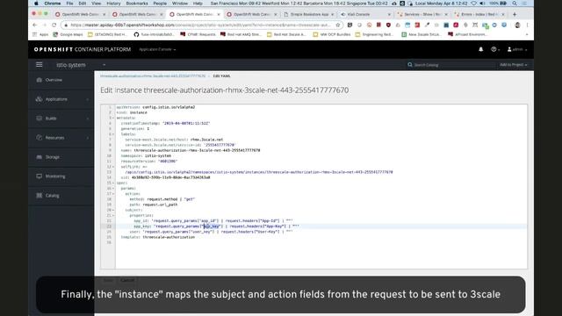Collapse the metadata fold arrow at line 3
This screenshot has height=316, width=562.
113,118
